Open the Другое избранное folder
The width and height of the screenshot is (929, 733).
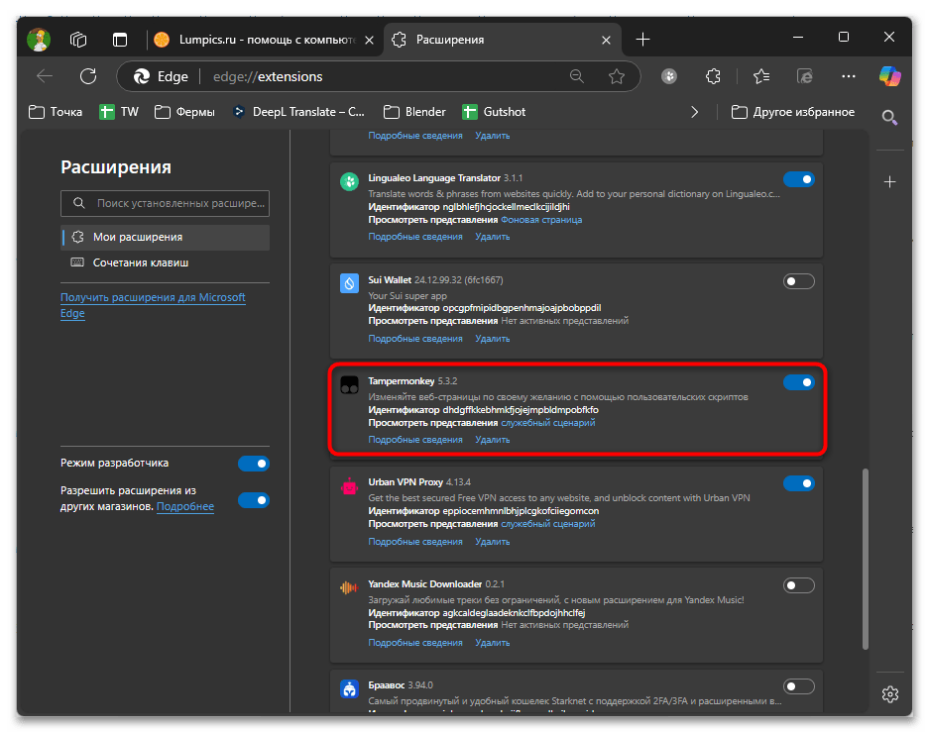pyautogui.click(x=793, y=112)
